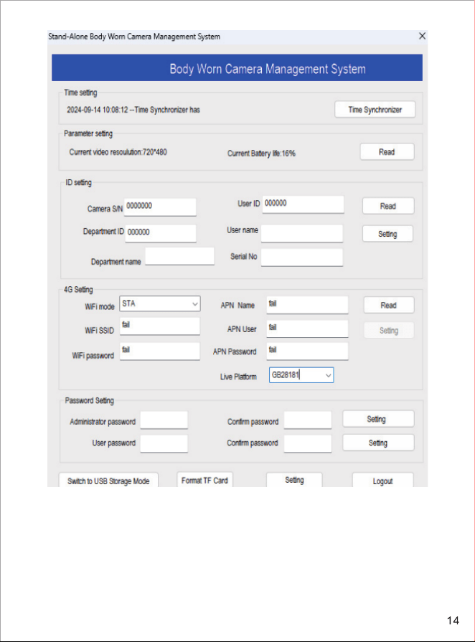Open the WiFi mode dropdown

pos(160,304)
